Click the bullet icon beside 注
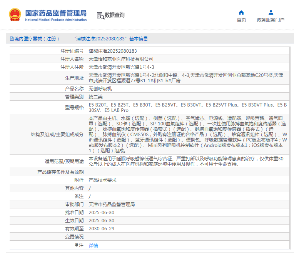This screenshot has height=253, width=294. tap(77, 245)
